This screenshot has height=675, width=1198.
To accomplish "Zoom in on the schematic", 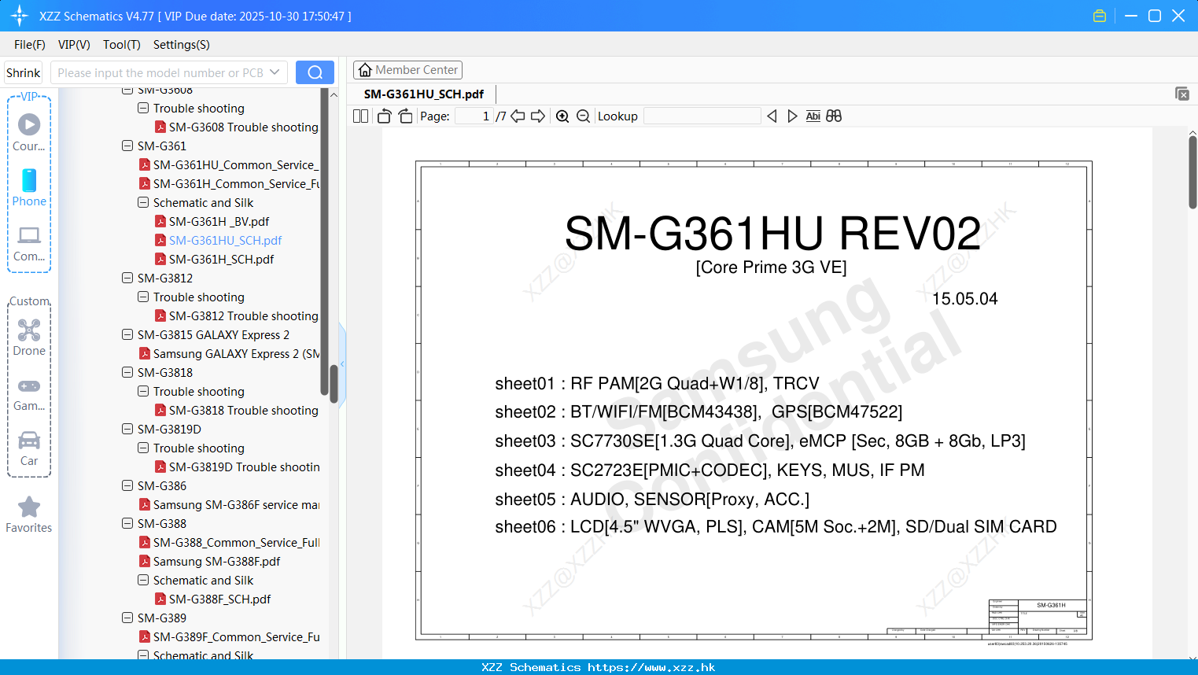I will tap(562, 116).
